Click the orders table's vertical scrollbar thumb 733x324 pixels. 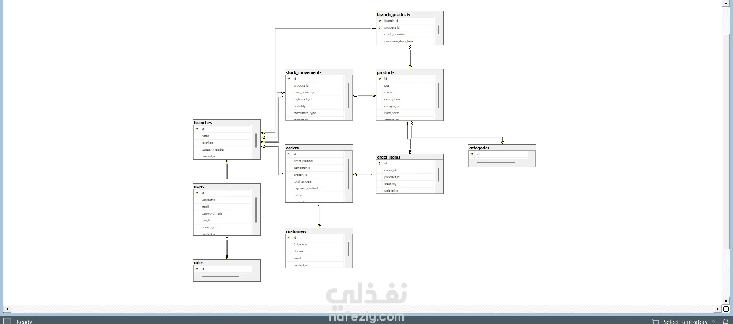tap(348, 174)
